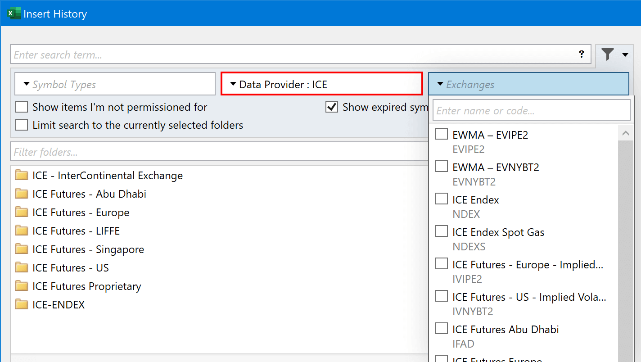641x362 pixels.
Task: Open ICE Futures - Europe folder
Action: (81, 213)
